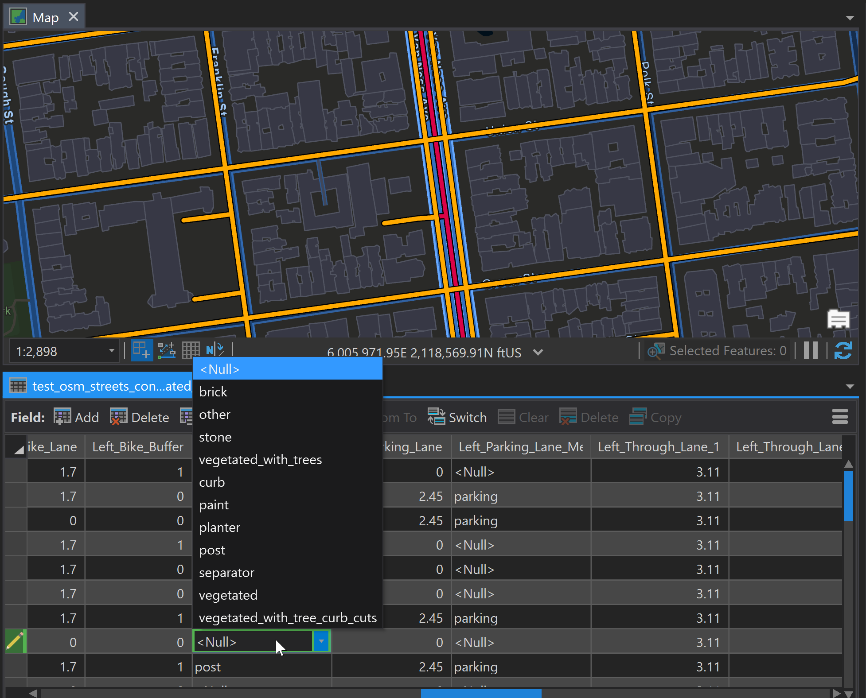Activate the Switch selection tool
Image resolution: width=866 pixels, height=698 pixels.
(457, 417)
